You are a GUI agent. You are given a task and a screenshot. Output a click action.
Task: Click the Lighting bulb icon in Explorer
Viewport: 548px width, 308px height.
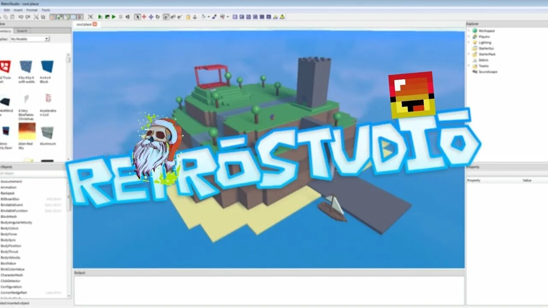(475, 42)
